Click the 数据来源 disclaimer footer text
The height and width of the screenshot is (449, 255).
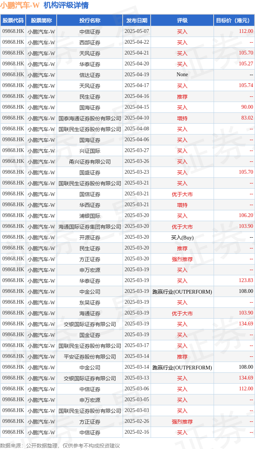pyautogui.click(x=60, y=445)
